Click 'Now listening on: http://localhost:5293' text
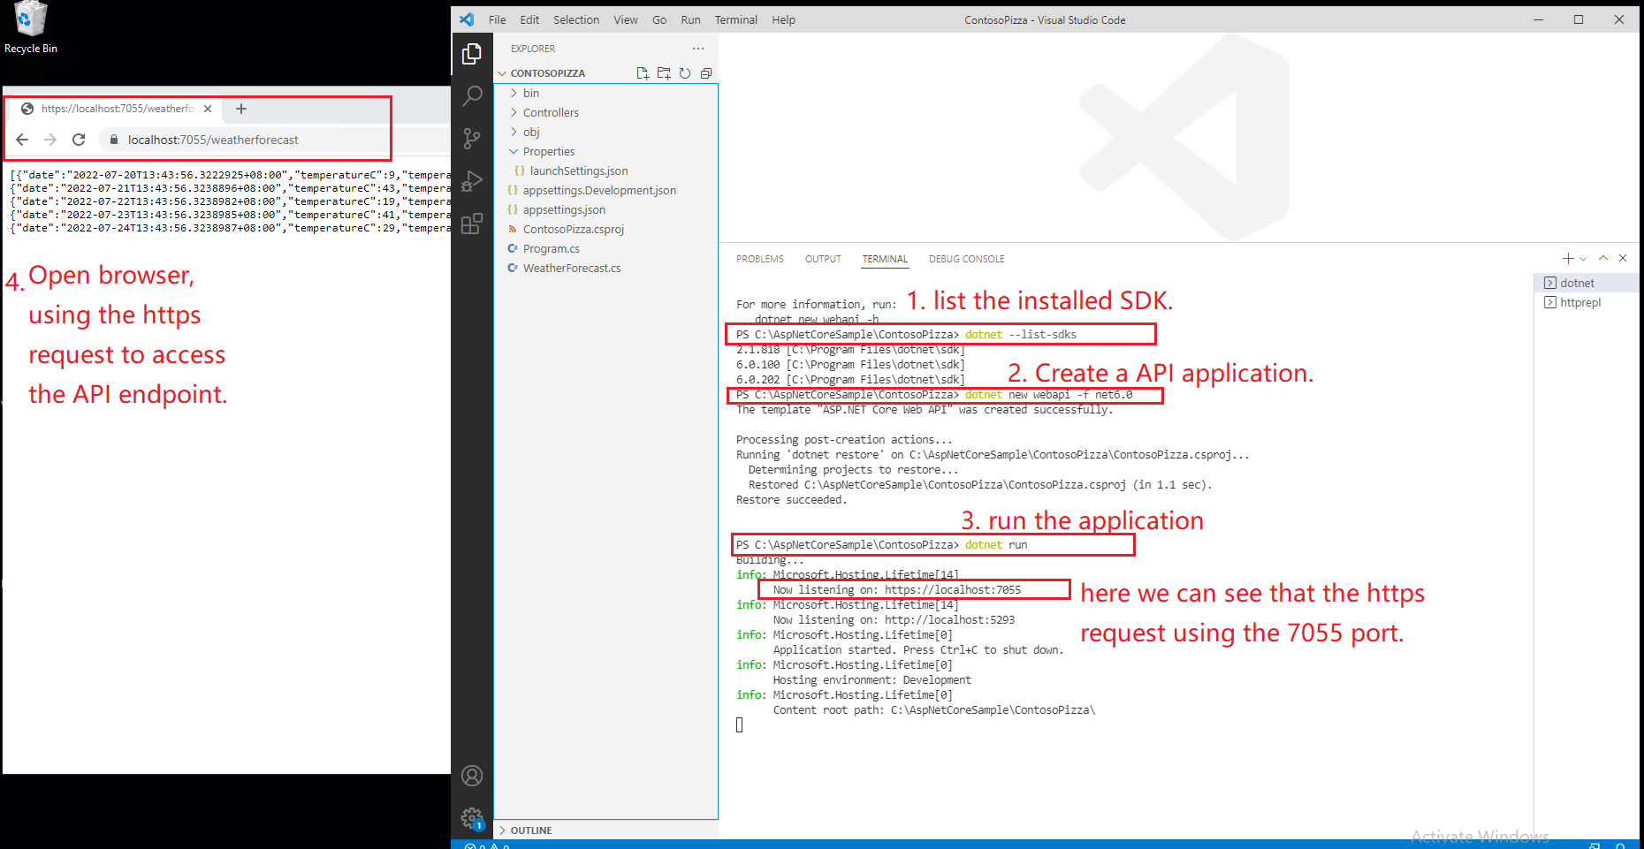The width and height of the screenshot is (1644, 849). 894,619
